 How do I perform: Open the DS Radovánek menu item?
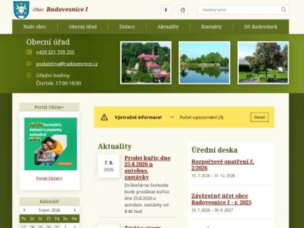pyautogui.click(x=261, y=27)
